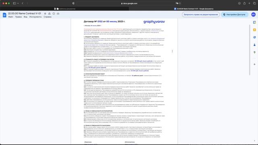258x145 pixels.
Task: Expand the sidebar dropdown arrow in Safari
Action: pyautogui.click(x=18, y=3)
